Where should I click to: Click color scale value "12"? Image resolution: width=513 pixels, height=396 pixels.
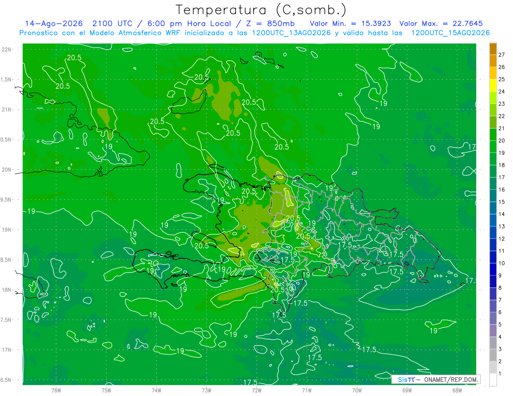click(502, 239)
